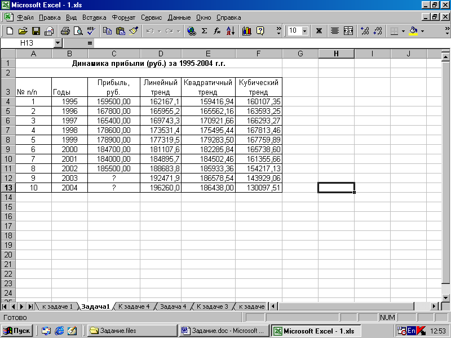
Task: Click the AutoSum sigma icon
Action: pyautogui.click(x=204, y=31)
